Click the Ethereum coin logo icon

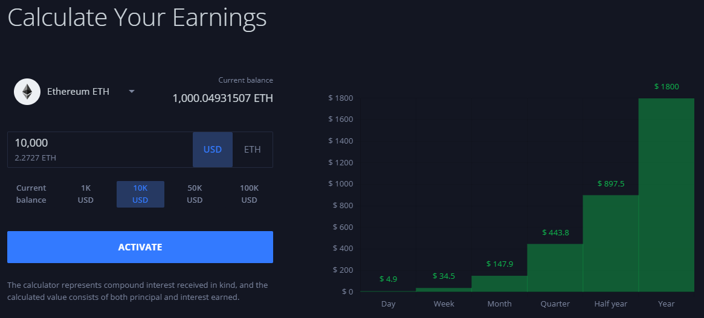point(27,92)
